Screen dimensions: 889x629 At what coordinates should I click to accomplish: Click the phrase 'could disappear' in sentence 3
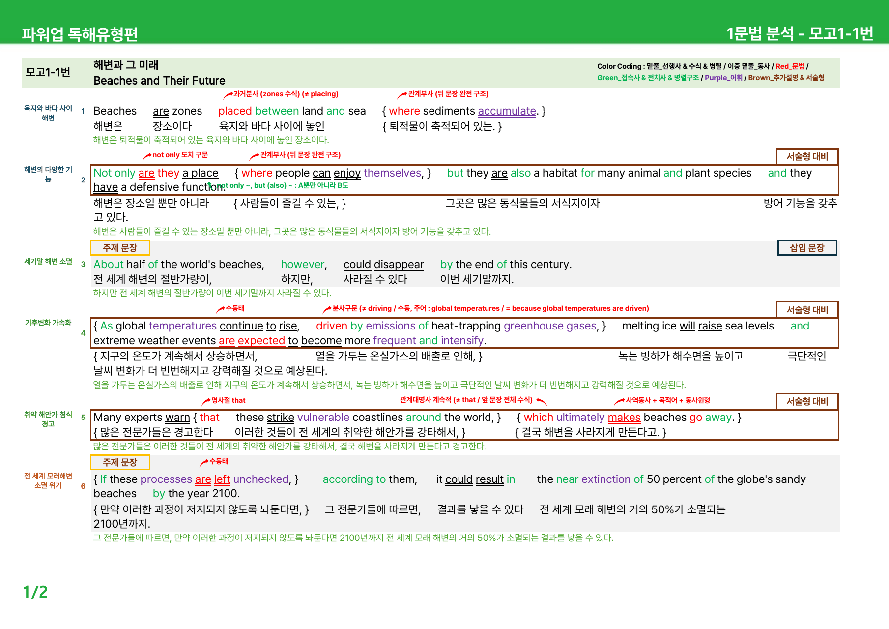(383, 265)
